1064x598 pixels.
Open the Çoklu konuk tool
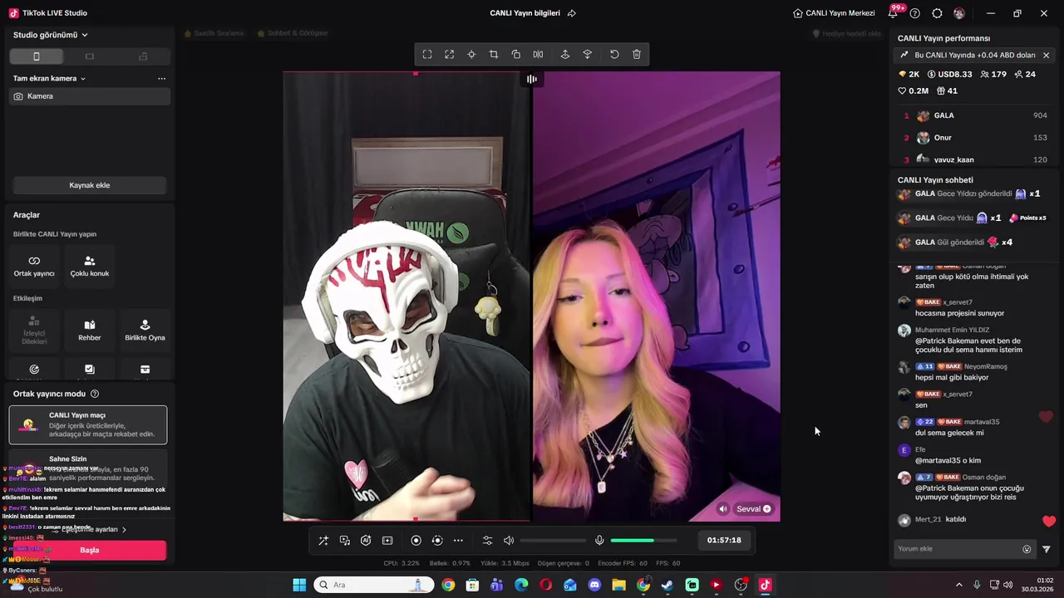pyautogui.click(x=90, y=266)
